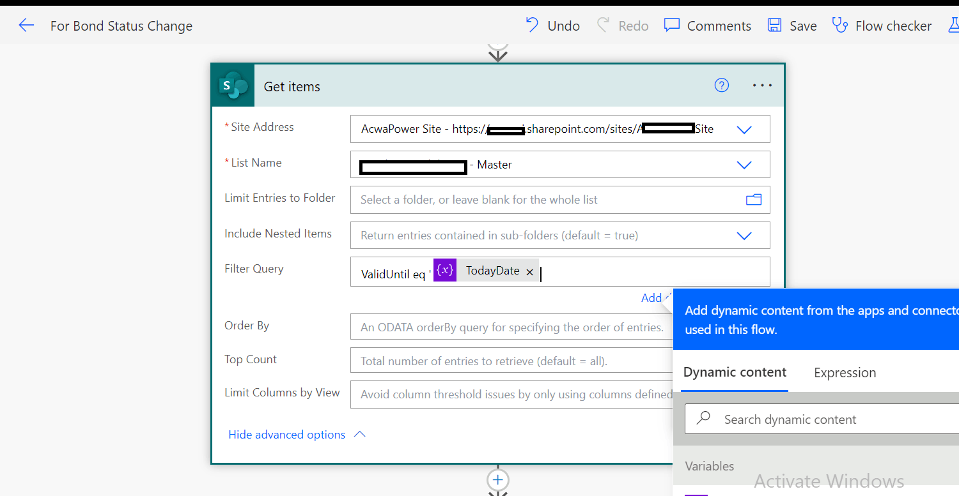The width and height of the screenshot is (959, 496).
Task: Click the TodayDate variable token
Action: (x=486, y=271)
